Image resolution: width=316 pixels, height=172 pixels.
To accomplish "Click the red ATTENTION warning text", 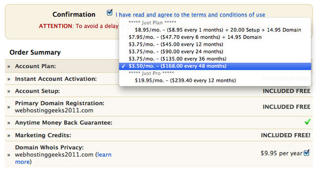I will 79,26.
